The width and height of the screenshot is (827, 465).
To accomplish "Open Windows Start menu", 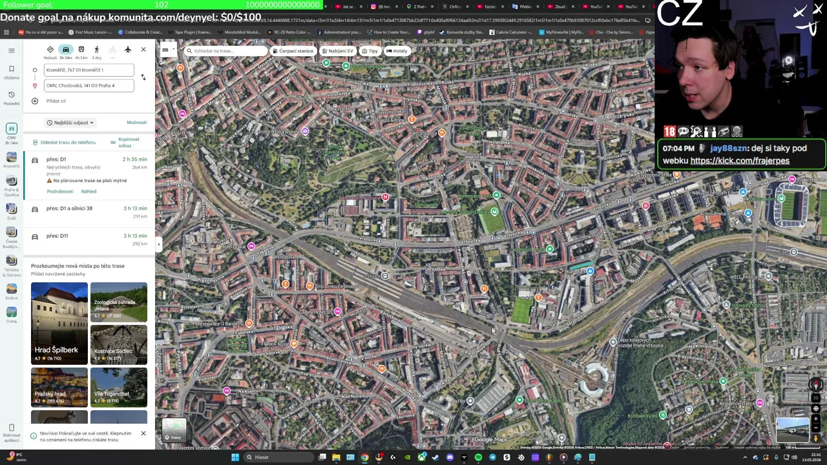I will 235,457.
